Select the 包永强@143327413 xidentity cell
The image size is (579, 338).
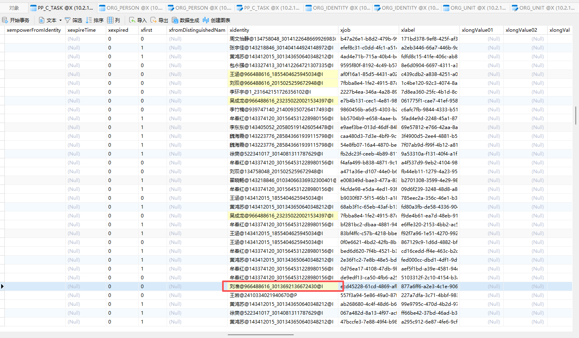(x=283, y=66)
